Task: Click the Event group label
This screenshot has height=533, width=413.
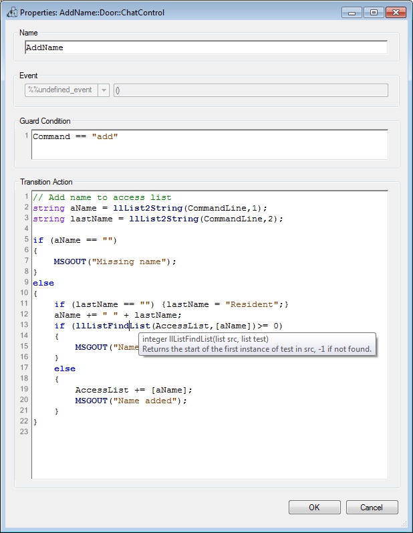Action: tap(29, 76)
